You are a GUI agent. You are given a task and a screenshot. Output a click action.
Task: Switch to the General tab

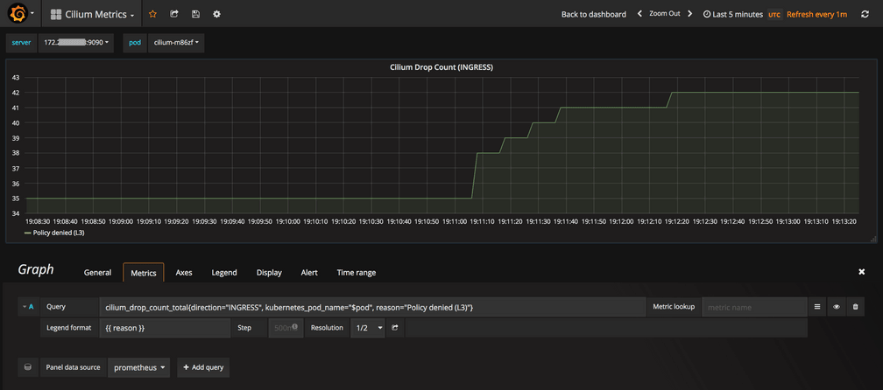tap(97, 273)
